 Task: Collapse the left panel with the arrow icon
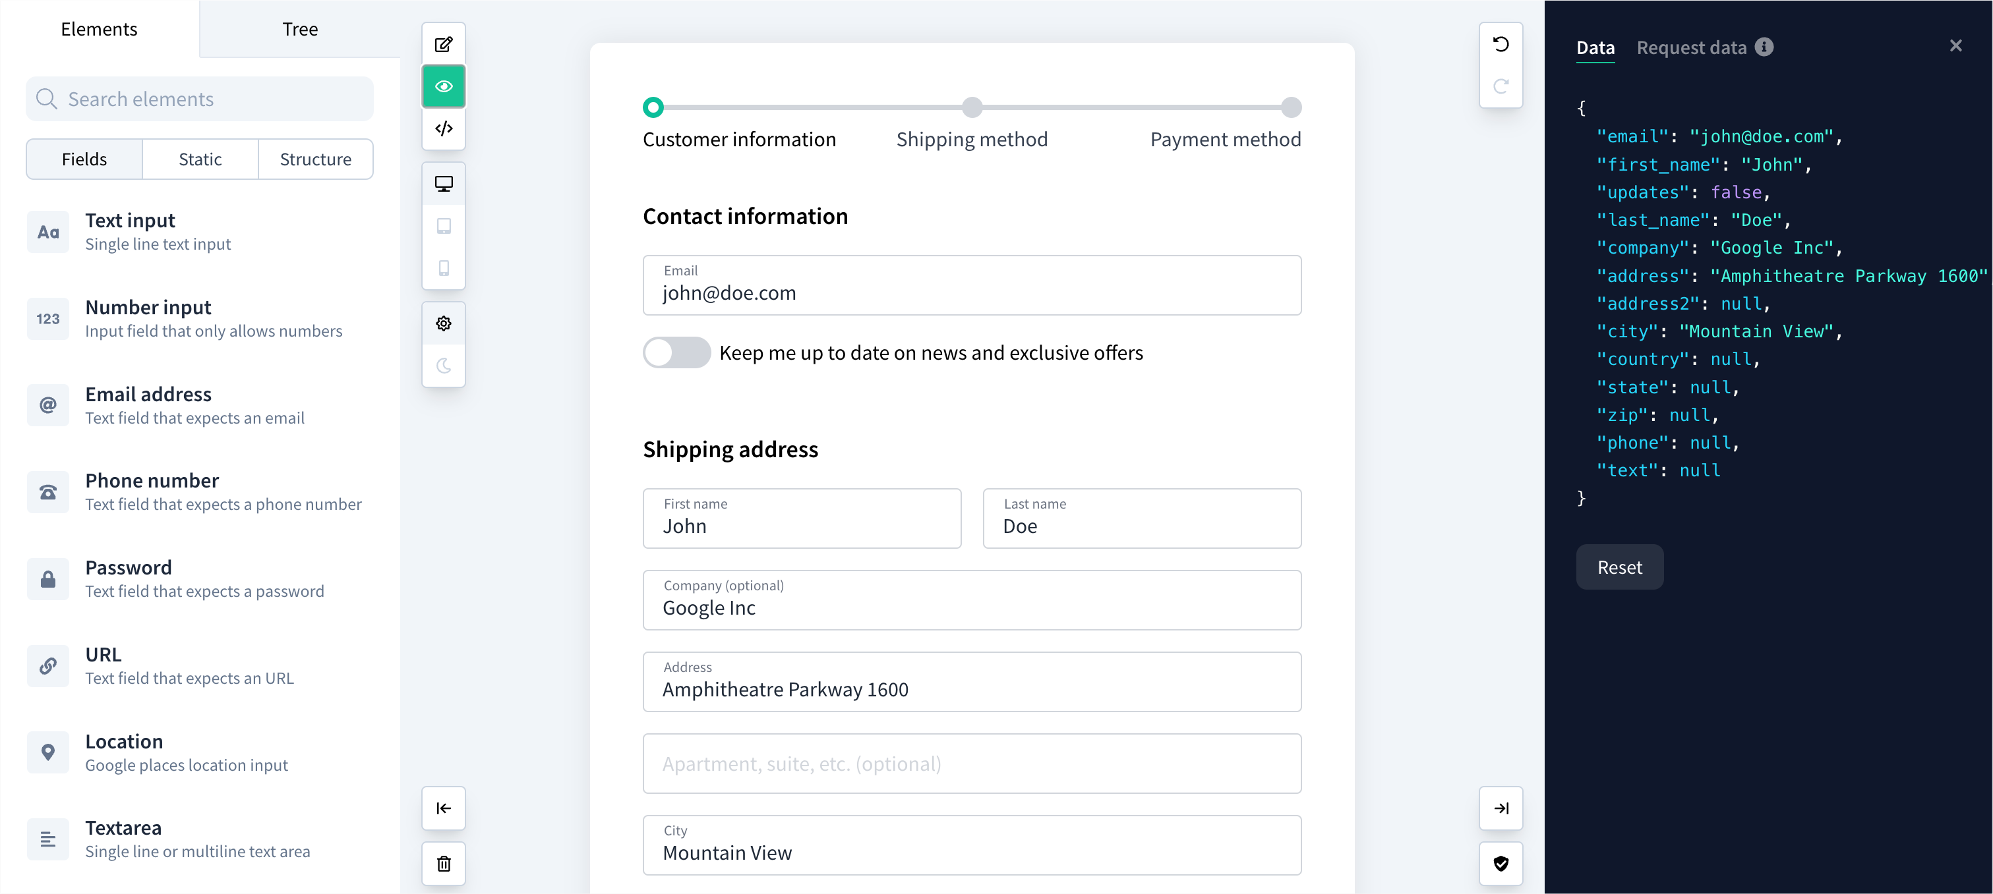443,808
